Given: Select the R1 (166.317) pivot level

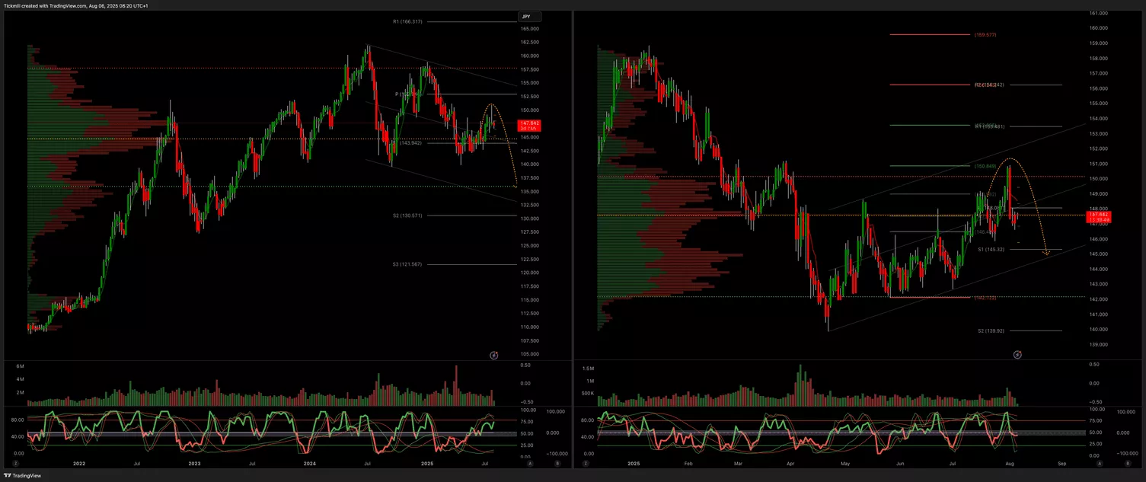Looking at the screenshot, I should point(407,21).
